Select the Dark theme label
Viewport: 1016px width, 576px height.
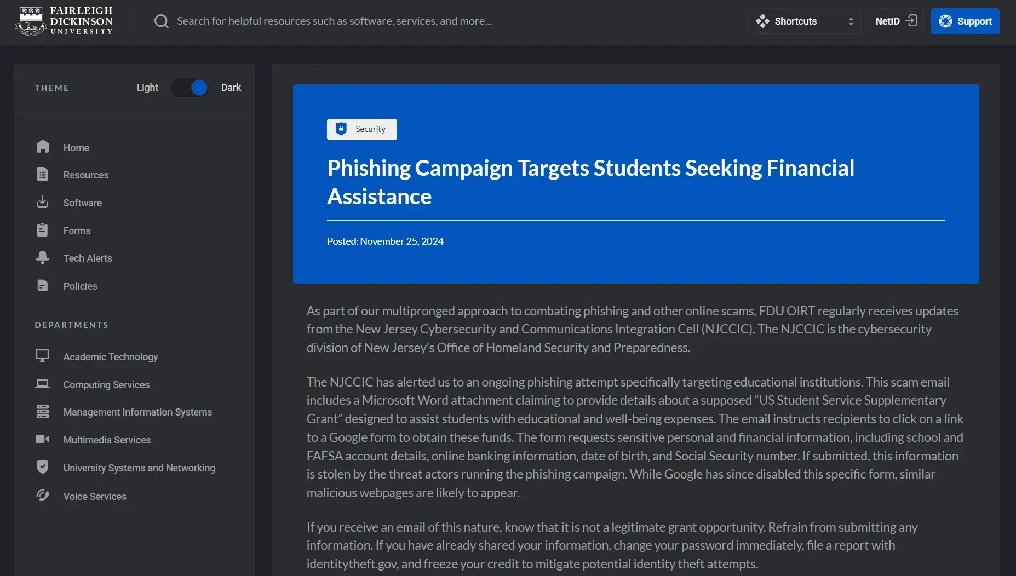[231, 88]
